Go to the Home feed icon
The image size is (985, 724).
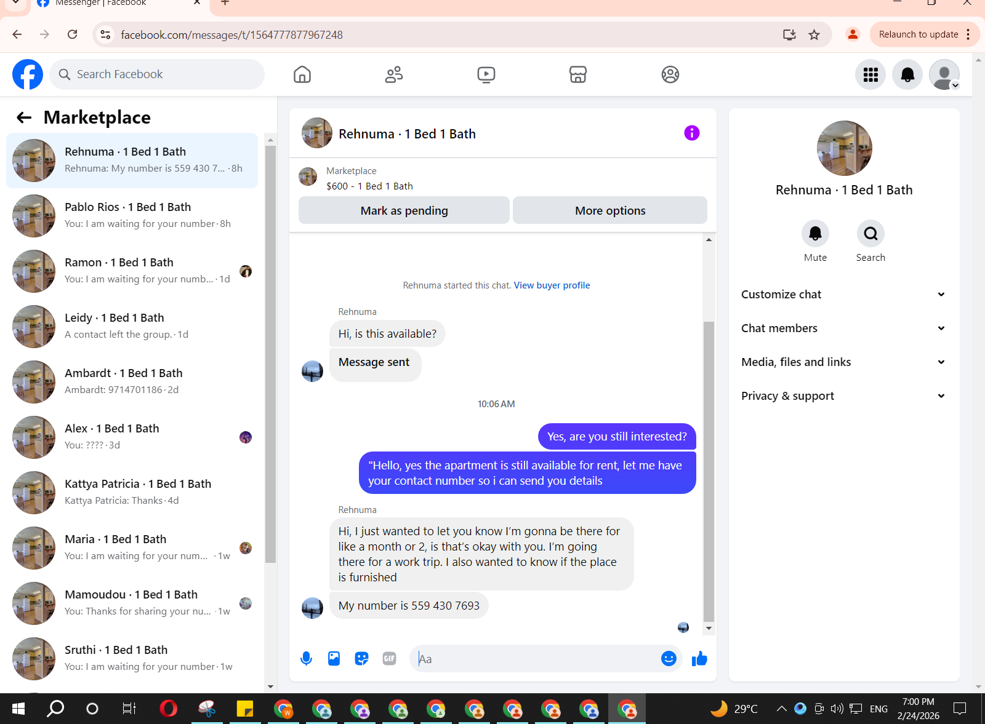point(302,74)
